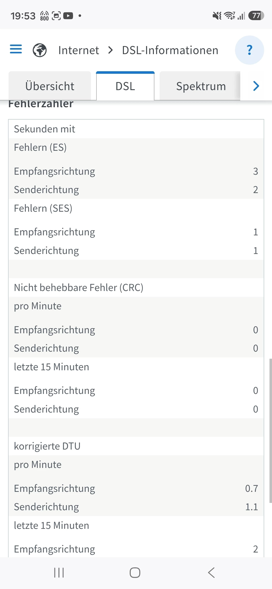
Task: Tap the Android home button
Action: [135, 573]
